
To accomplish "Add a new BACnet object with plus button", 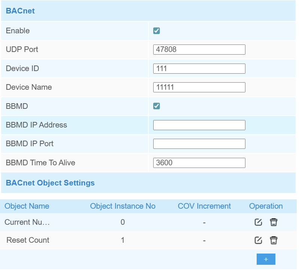I will point(266,259).
